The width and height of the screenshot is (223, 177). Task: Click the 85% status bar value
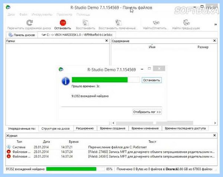(x=109, y=169)
